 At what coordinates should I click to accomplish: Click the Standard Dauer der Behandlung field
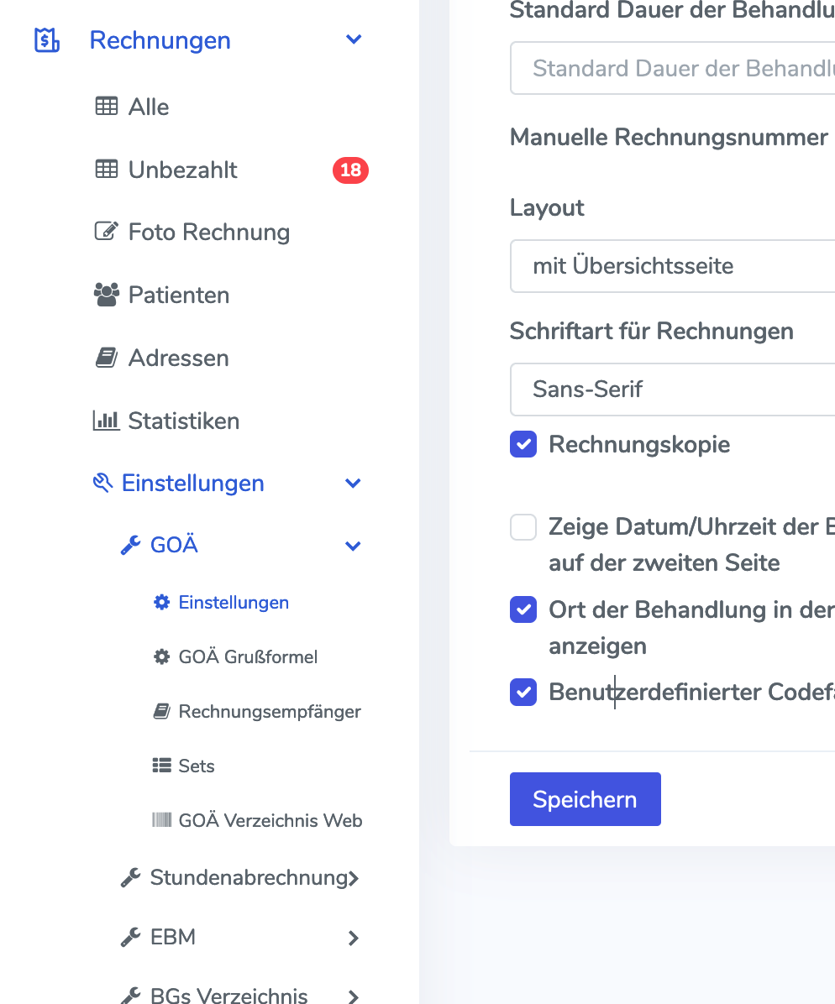point(672,68)
